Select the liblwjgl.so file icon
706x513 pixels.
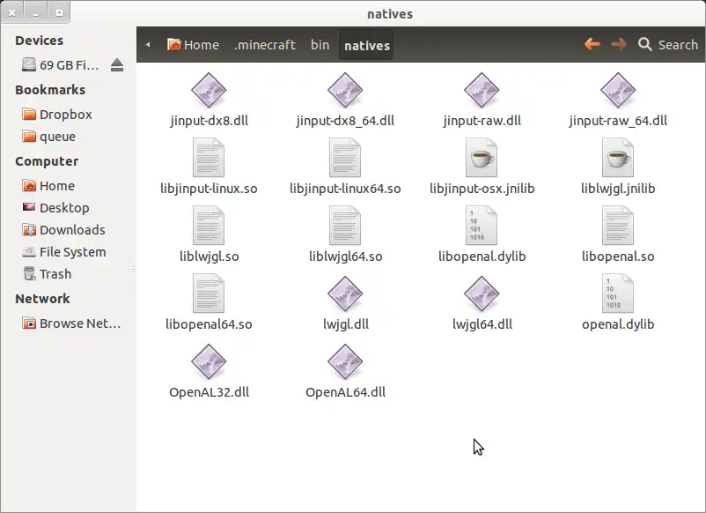pyautogui.click(x=209, y=227)
